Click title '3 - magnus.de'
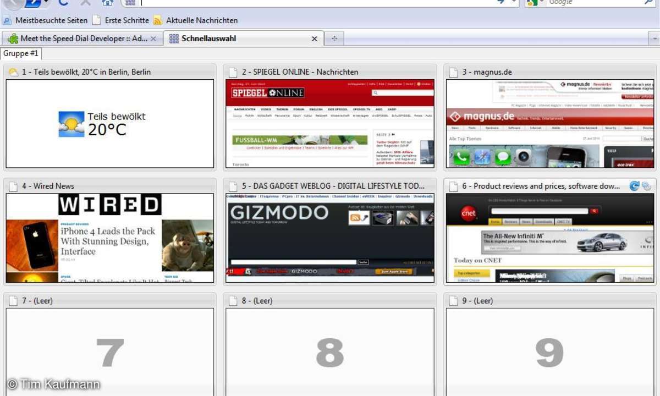Viewport: 660px width, 396px height. coord(487,72)
